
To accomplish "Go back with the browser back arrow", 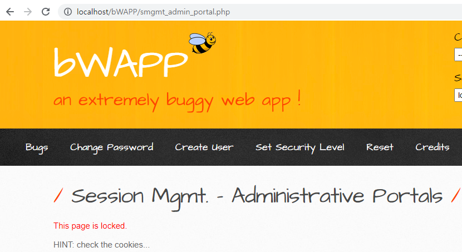I will [10, 12].
